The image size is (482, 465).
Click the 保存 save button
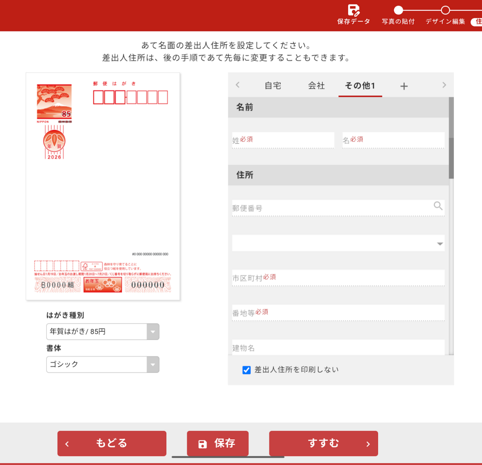(218, 443)
